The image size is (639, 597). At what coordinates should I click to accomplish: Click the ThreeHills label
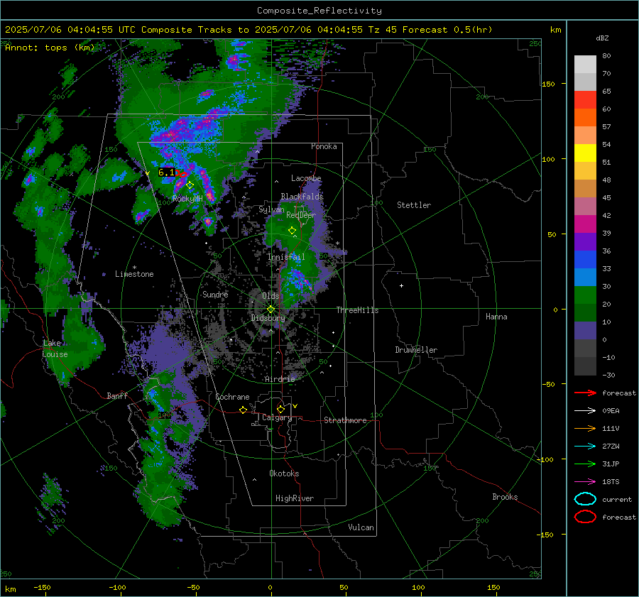coord(357,310)
